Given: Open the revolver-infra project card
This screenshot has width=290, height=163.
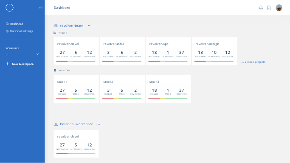Looking at the screenshot, I should (122, 51).
